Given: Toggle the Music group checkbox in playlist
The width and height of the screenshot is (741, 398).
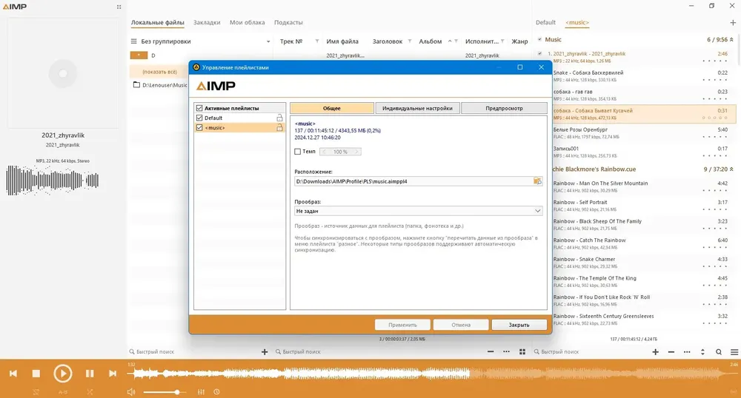Looking at the screenshot, I should point(539,40).
